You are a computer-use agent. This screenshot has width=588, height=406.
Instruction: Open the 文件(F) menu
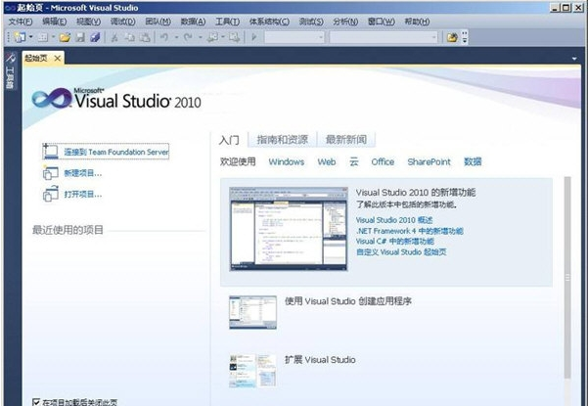tap(21, 22)
